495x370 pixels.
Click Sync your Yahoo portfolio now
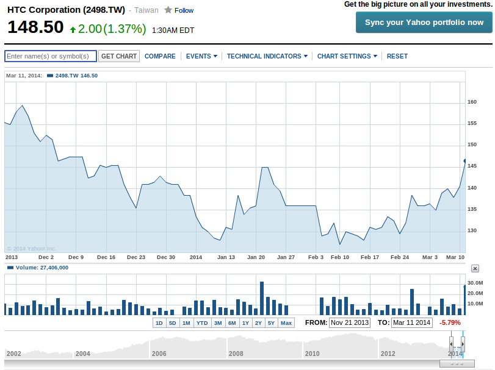pos(424,23)
